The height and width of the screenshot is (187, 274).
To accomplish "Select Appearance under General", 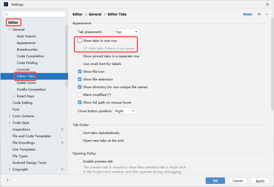I will coord(26,43).
